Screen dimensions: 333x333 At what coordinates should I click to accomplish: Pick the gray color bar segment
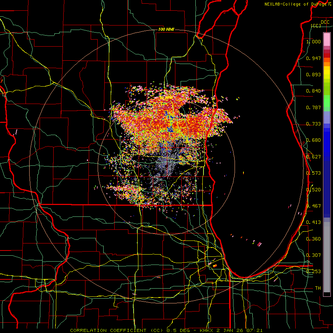[327, 257]
